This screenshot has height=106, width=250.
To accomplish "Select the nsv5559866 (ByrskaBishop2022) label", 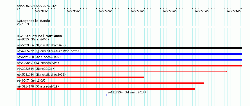I will click(41, 45).
